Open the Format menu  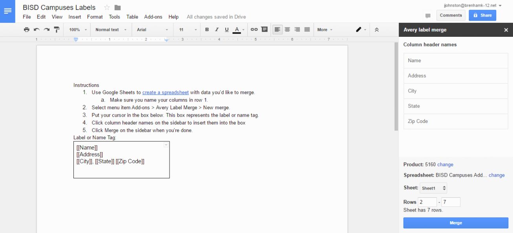(95, 17)
